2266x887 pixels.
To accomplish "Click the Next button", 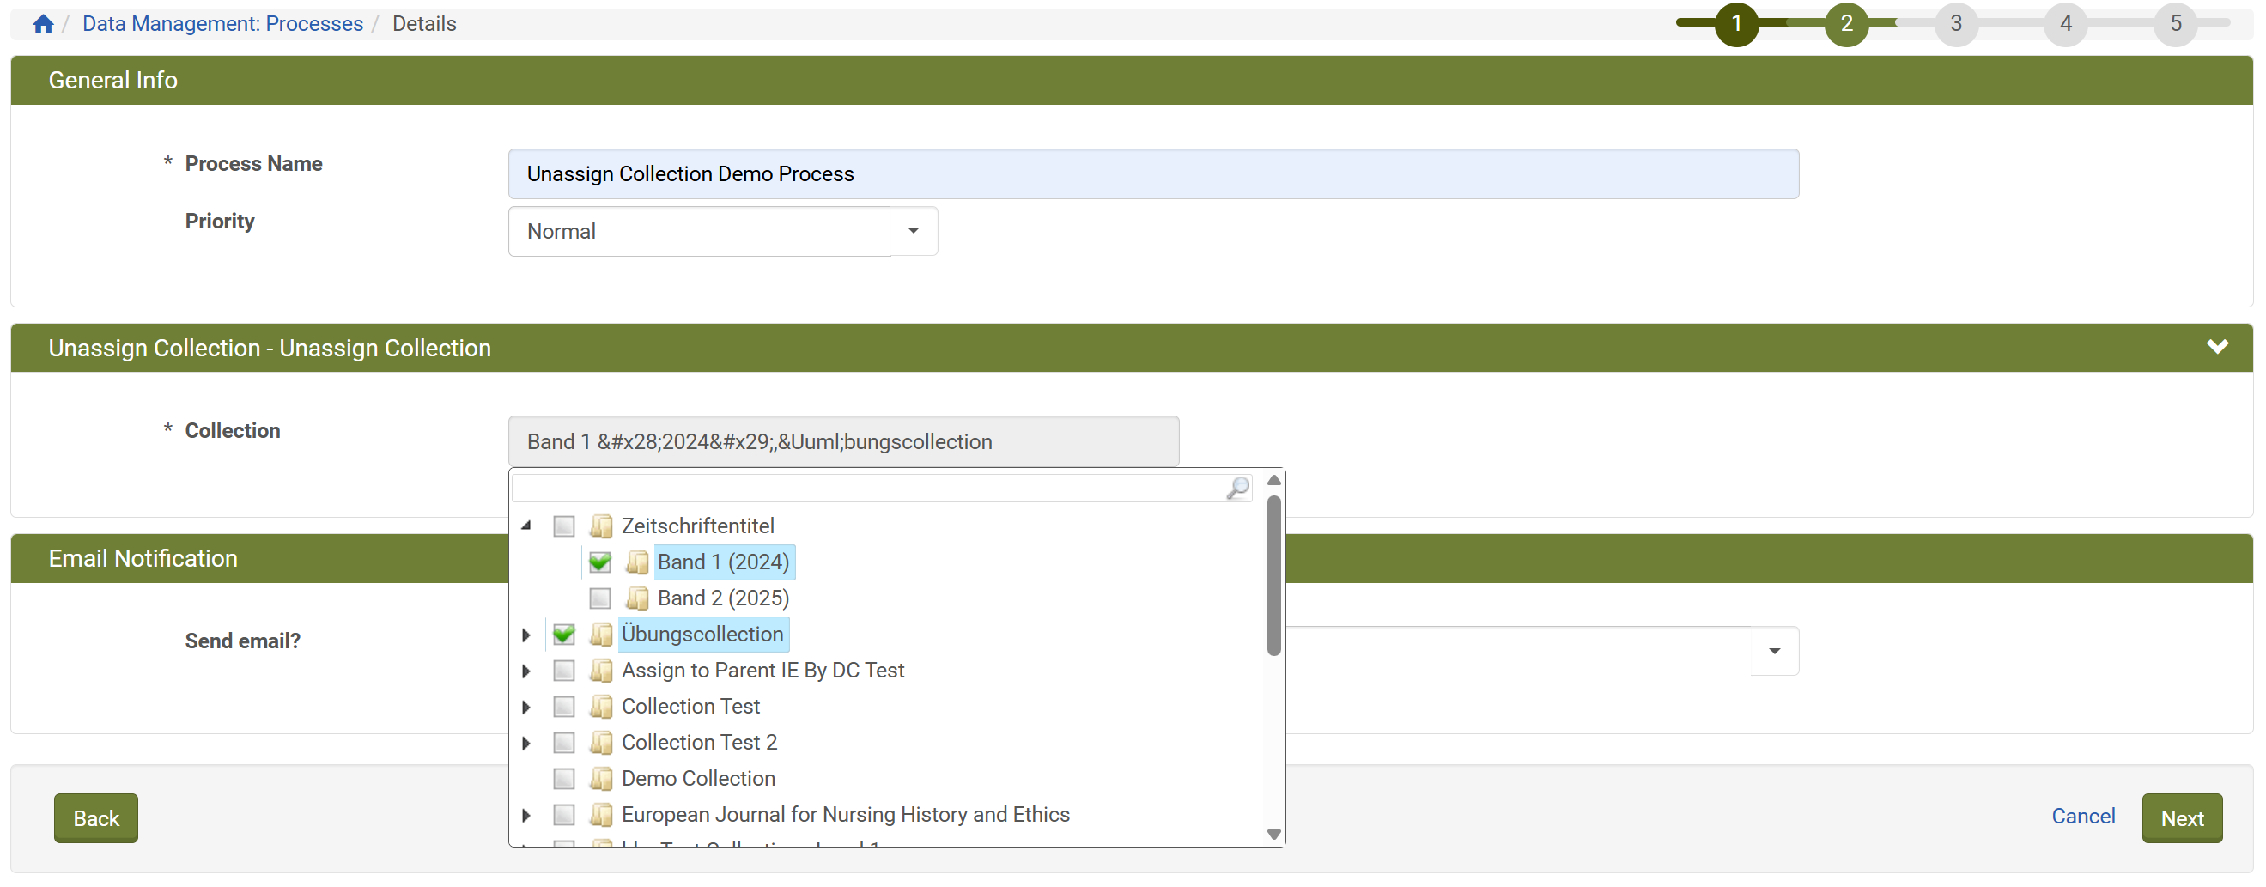I will pyautogui.click(x=2181, y=818).
